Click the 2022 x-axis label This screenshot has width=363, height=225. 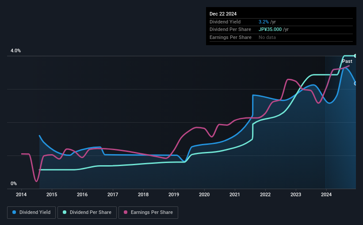coord(265,194)
